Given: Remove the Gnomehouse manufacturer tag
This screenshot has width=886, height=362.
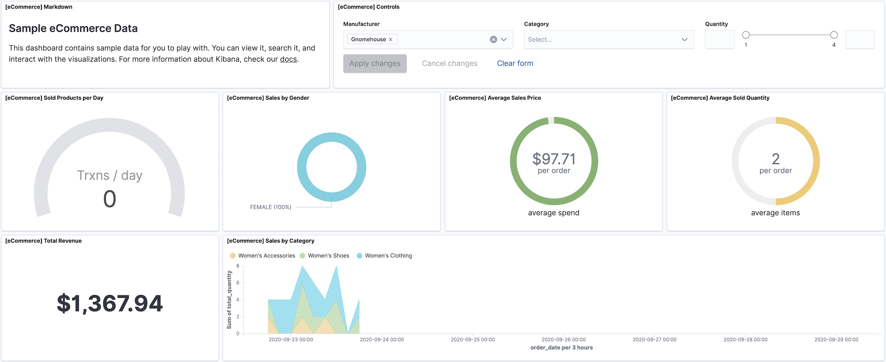Looking at the screenshot, I should point(390,40).
